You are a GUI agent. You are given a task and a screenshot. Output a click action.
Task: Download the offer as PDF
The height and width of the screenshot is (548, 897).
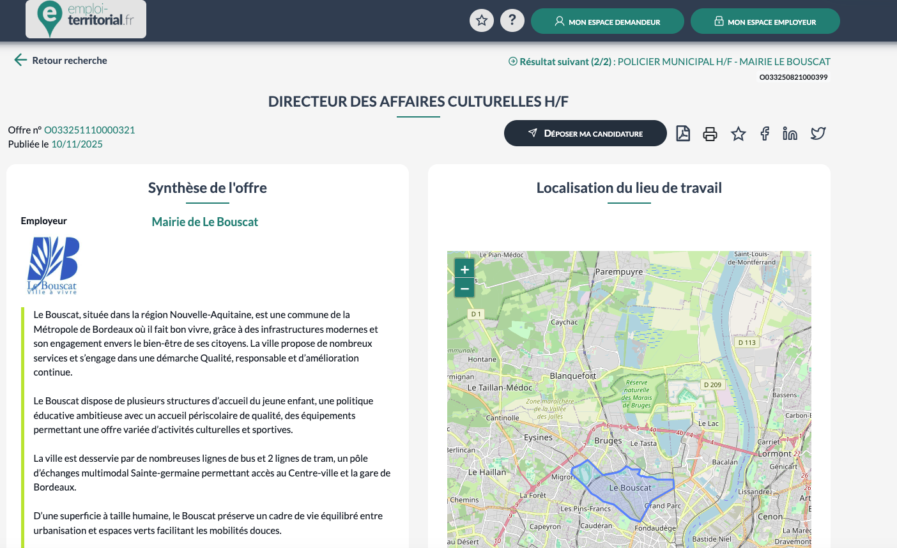tap(683, 133)
